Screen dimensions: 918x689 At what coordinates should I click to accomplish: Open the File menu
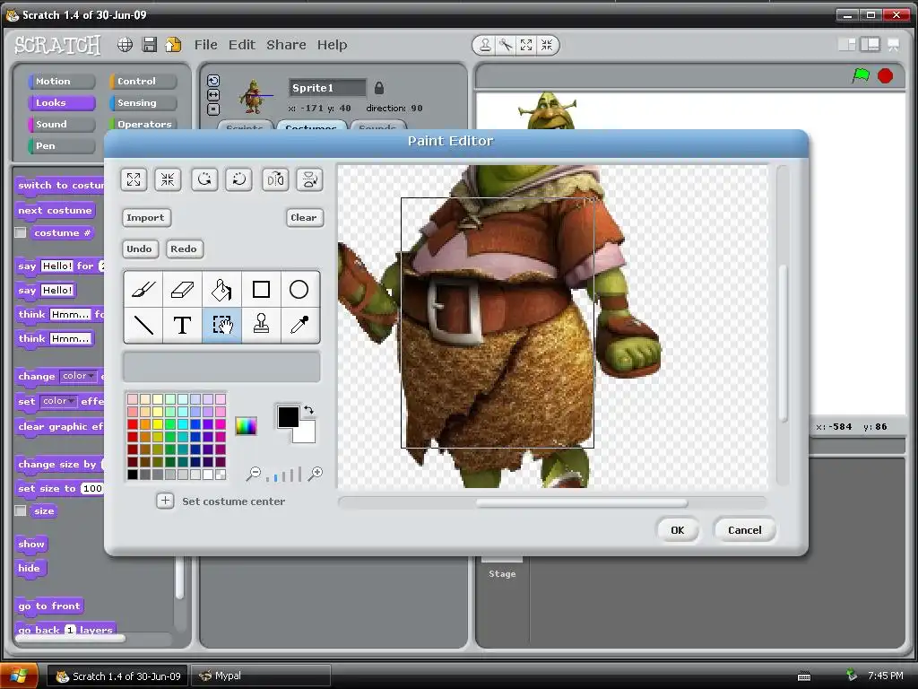pyautogui.click(x=205, y=45)
